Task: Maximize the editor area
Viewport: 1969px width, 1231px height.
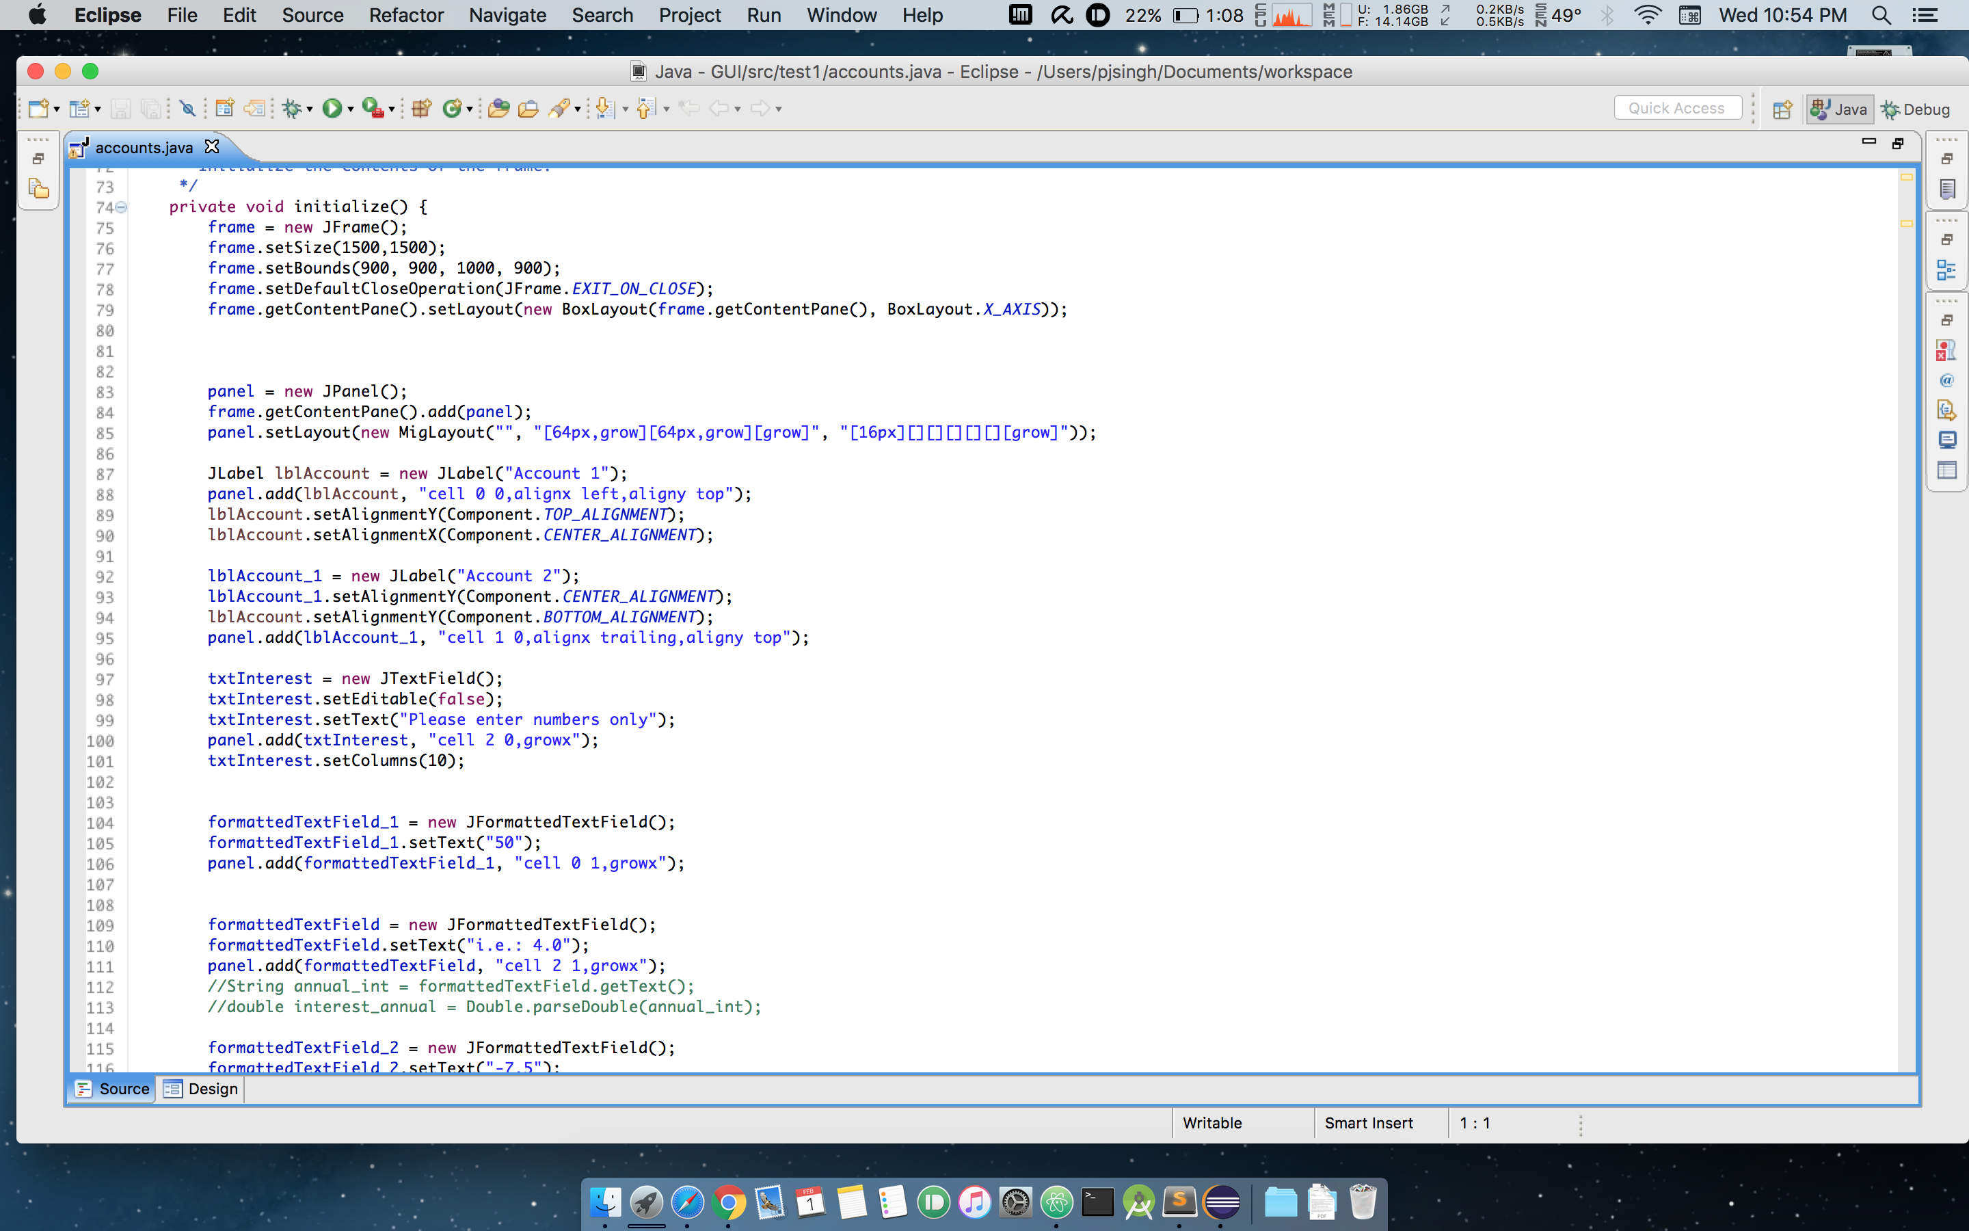Action: point(1898,144)
